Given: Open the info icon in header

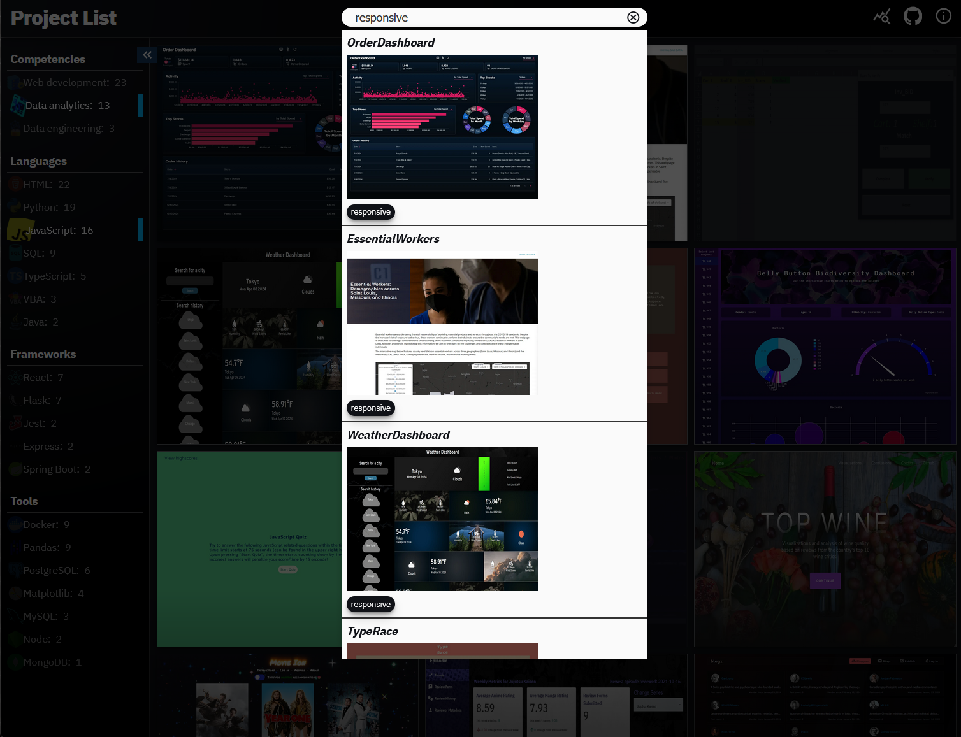Looking at the screenshot, I should 943,16.
